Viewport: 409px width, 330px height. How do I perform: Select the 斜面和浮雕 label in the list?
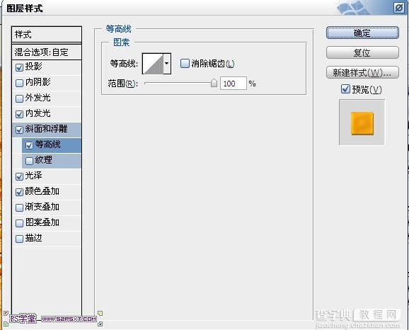click(x=47, y=129)
